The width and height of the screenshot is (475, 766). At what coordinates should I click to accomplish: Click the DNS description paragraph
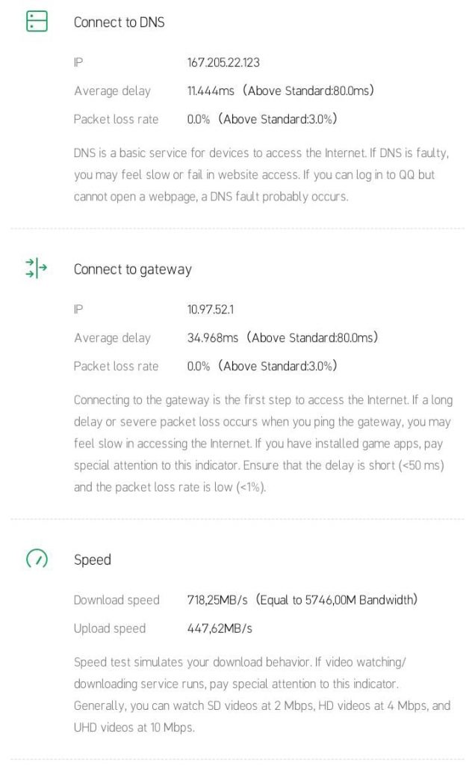coord(261,175)
